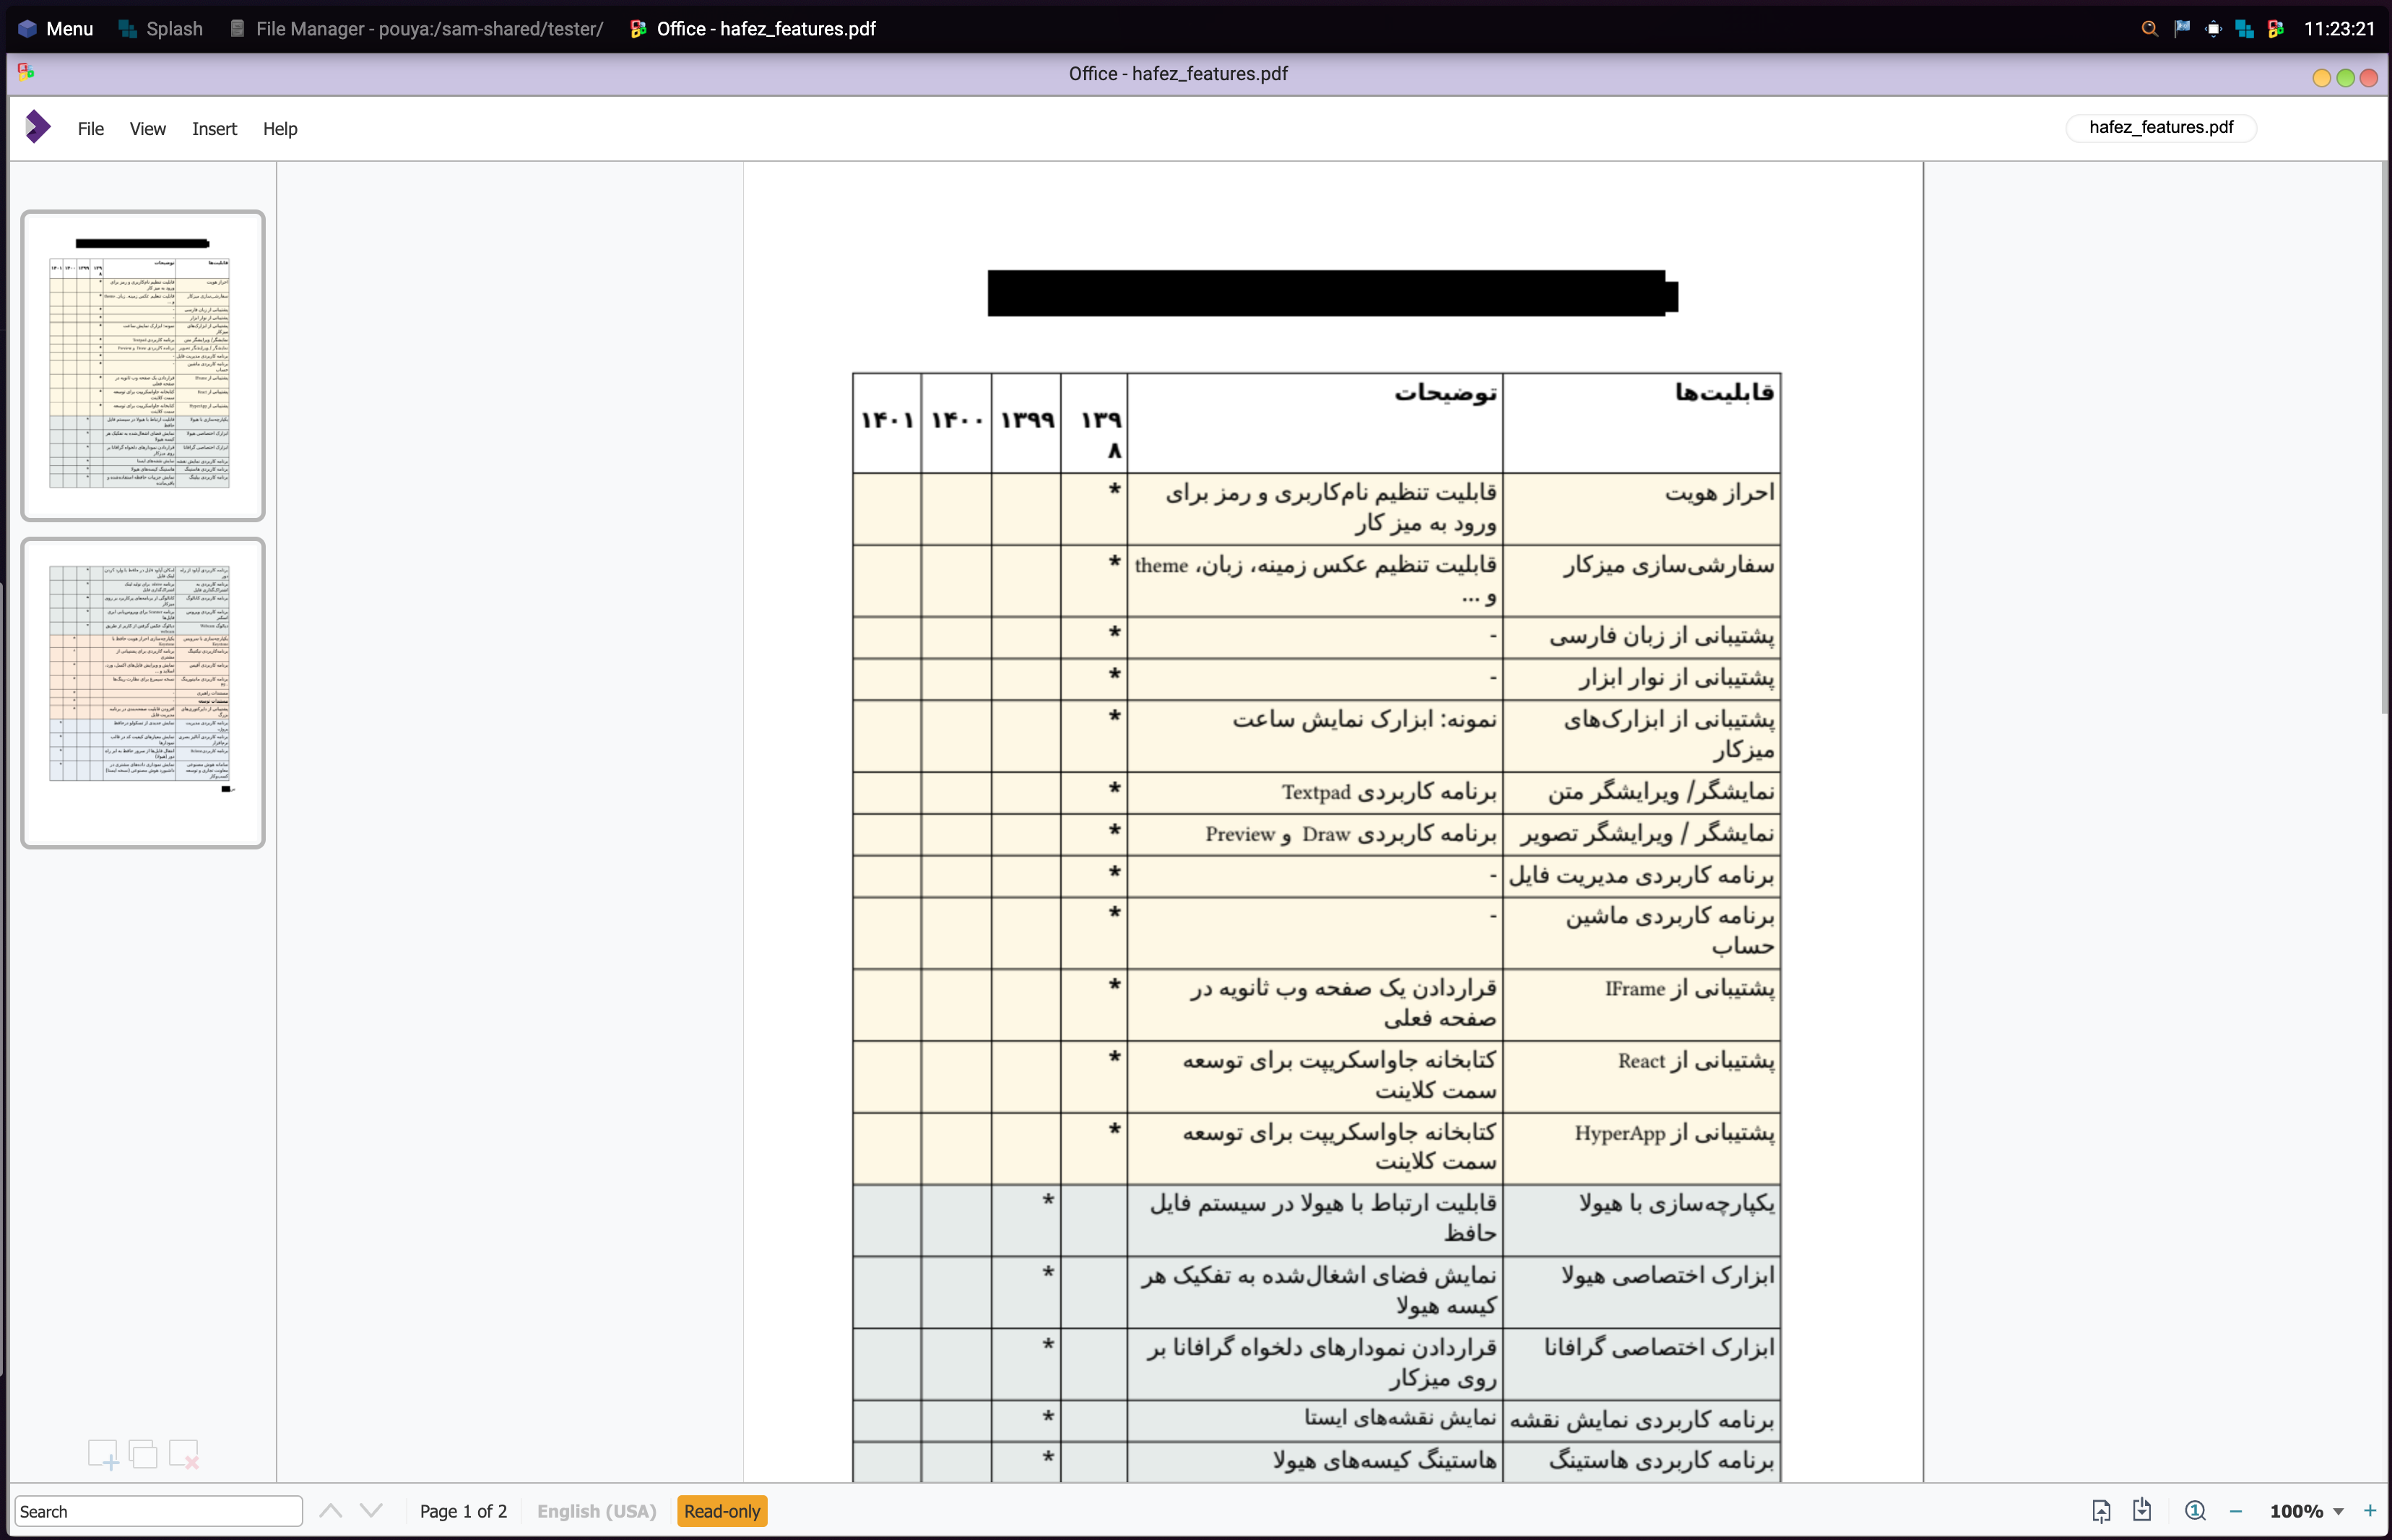This screenshot has height=1540, width=2392.
Task: Click inside the Search input field
Action: pyautogui.click(x=158, y=1511)
